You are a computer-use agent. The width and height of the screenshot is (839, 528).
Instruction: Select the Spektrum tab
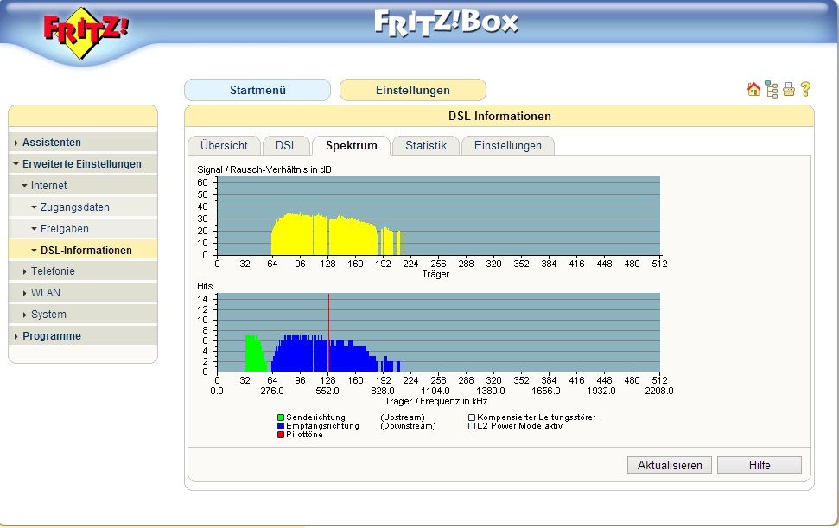pyautogui.click(x=351, y=145)
